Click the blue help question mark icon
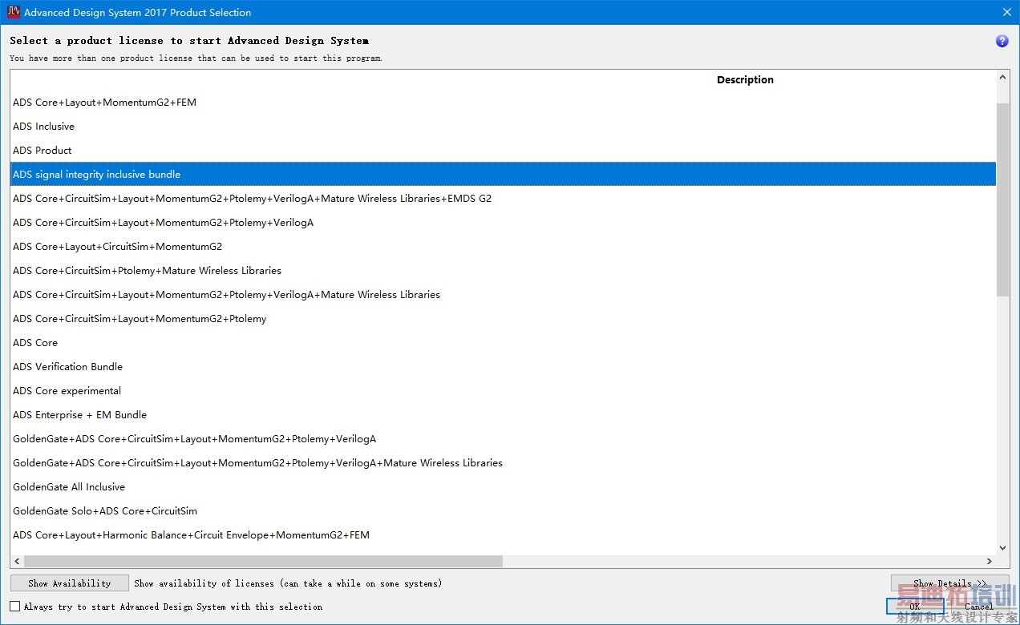 [x=1002, y=41]
